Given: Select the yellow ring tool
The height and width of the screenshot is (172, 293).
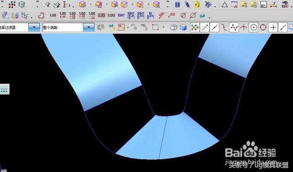Looking at the screenshot, I should (x=197, y=5).
